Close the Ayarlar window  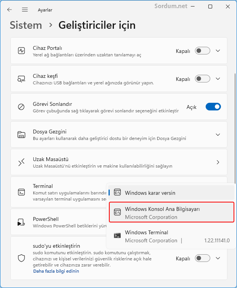228,7
